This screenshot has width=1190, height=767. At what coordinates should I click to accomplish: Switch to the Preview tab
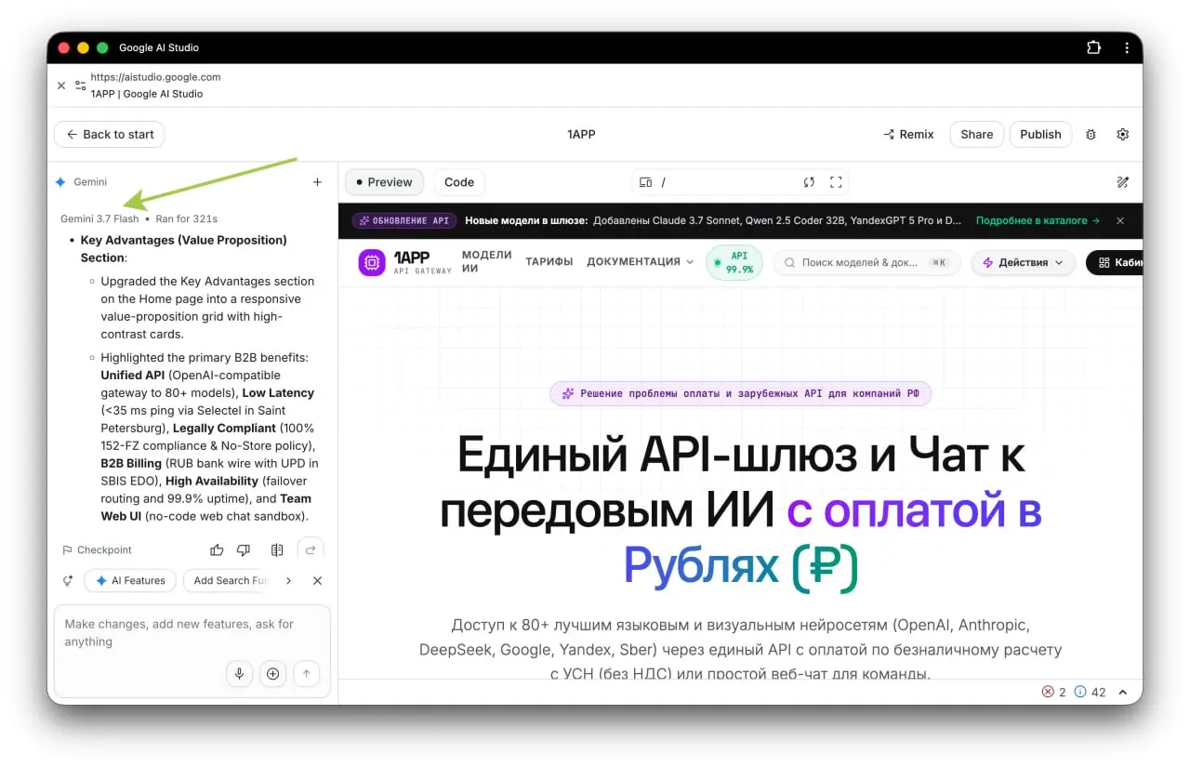pos(384,182)
